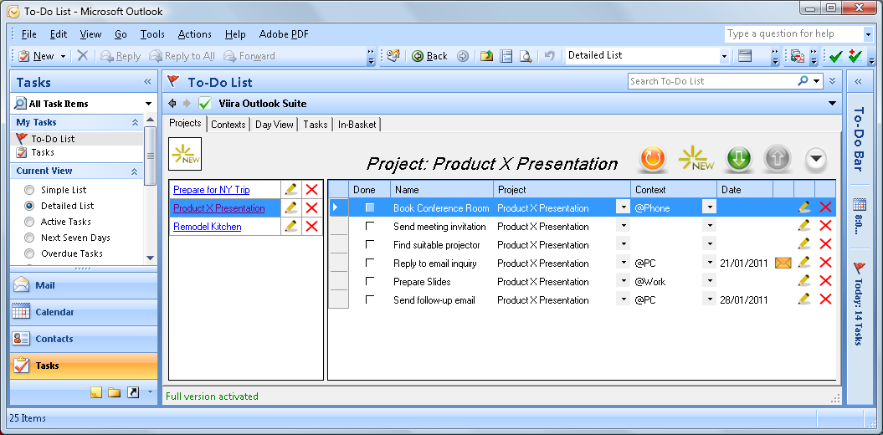This screenshot has height=435, width=883.
Task: Open the Tools menu
Action: pos(152,34)
